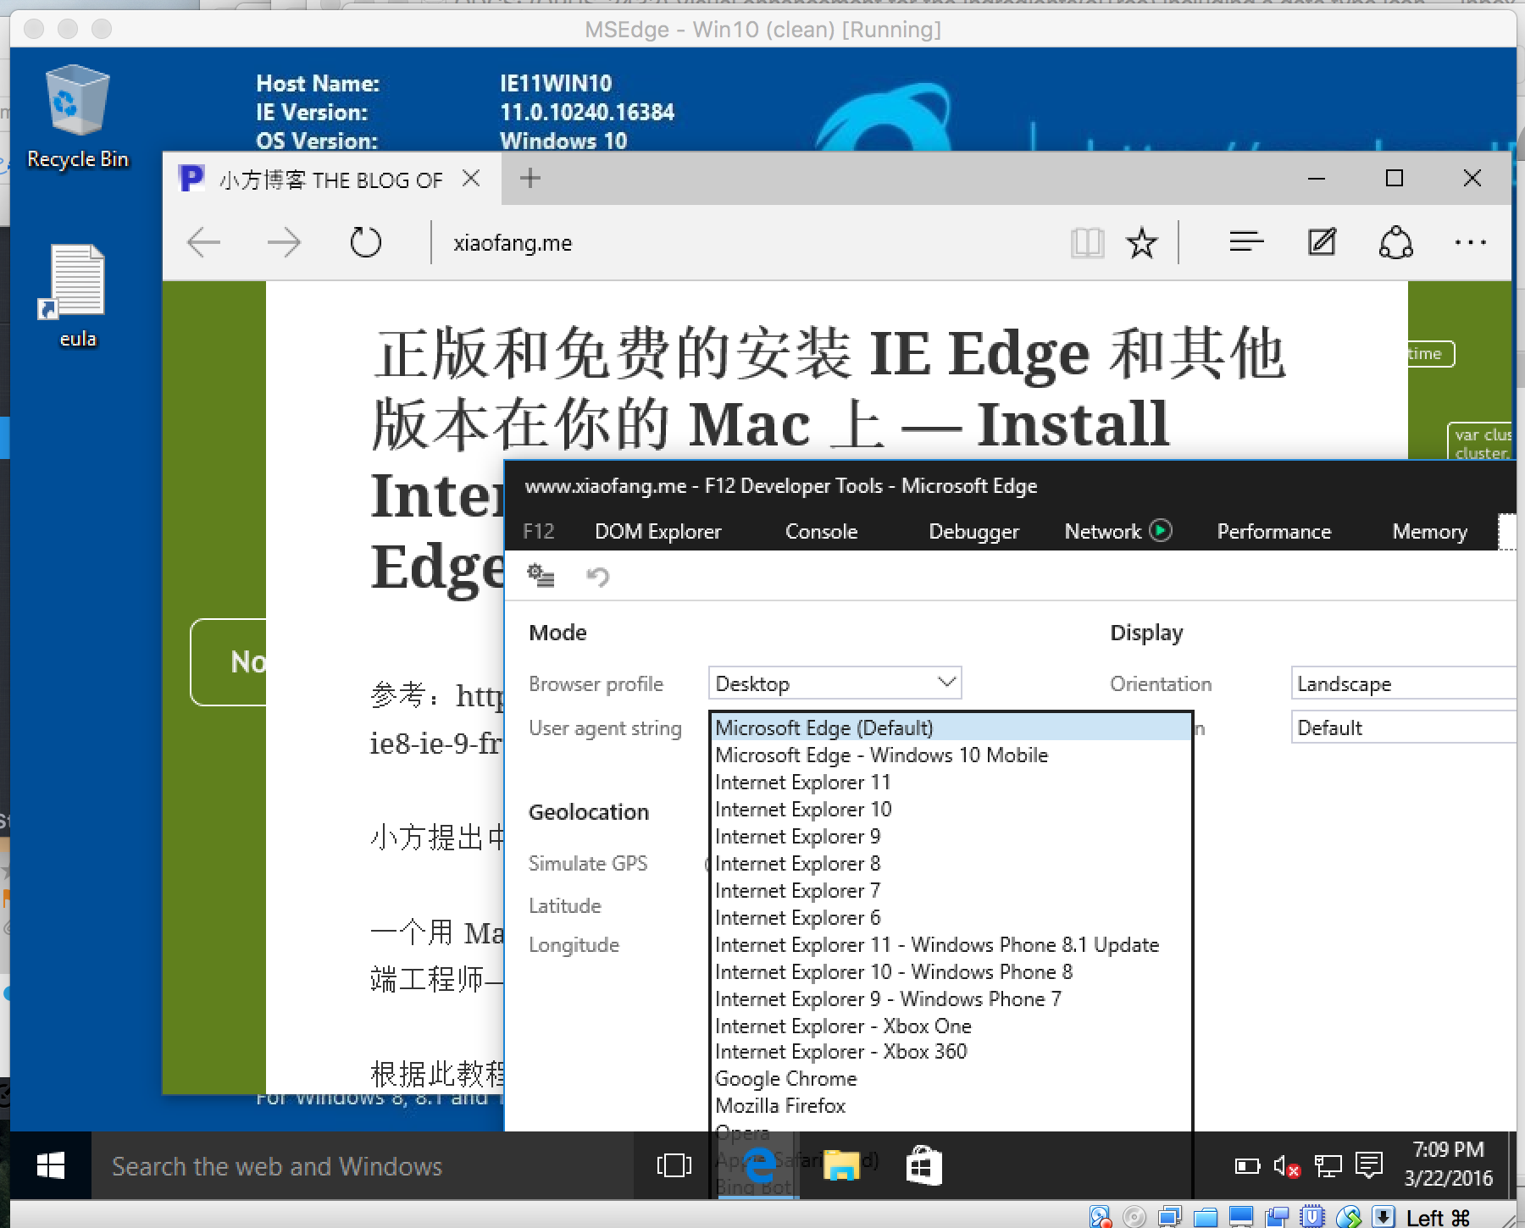Select IE 11 - Windows Phone 8.1 Update
Viewport: 1525px width, 1228px height.
pyautogui.click(x=951, y=944)
